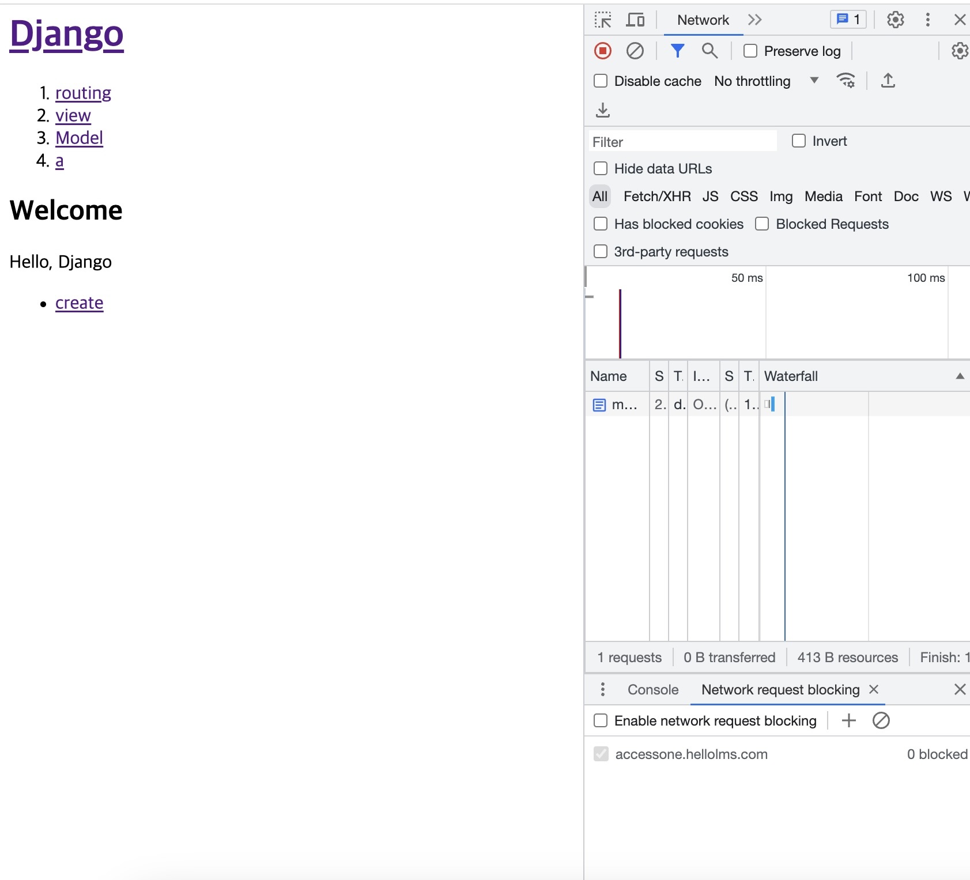Toggle the device toolbar icon

coord(635,20)
